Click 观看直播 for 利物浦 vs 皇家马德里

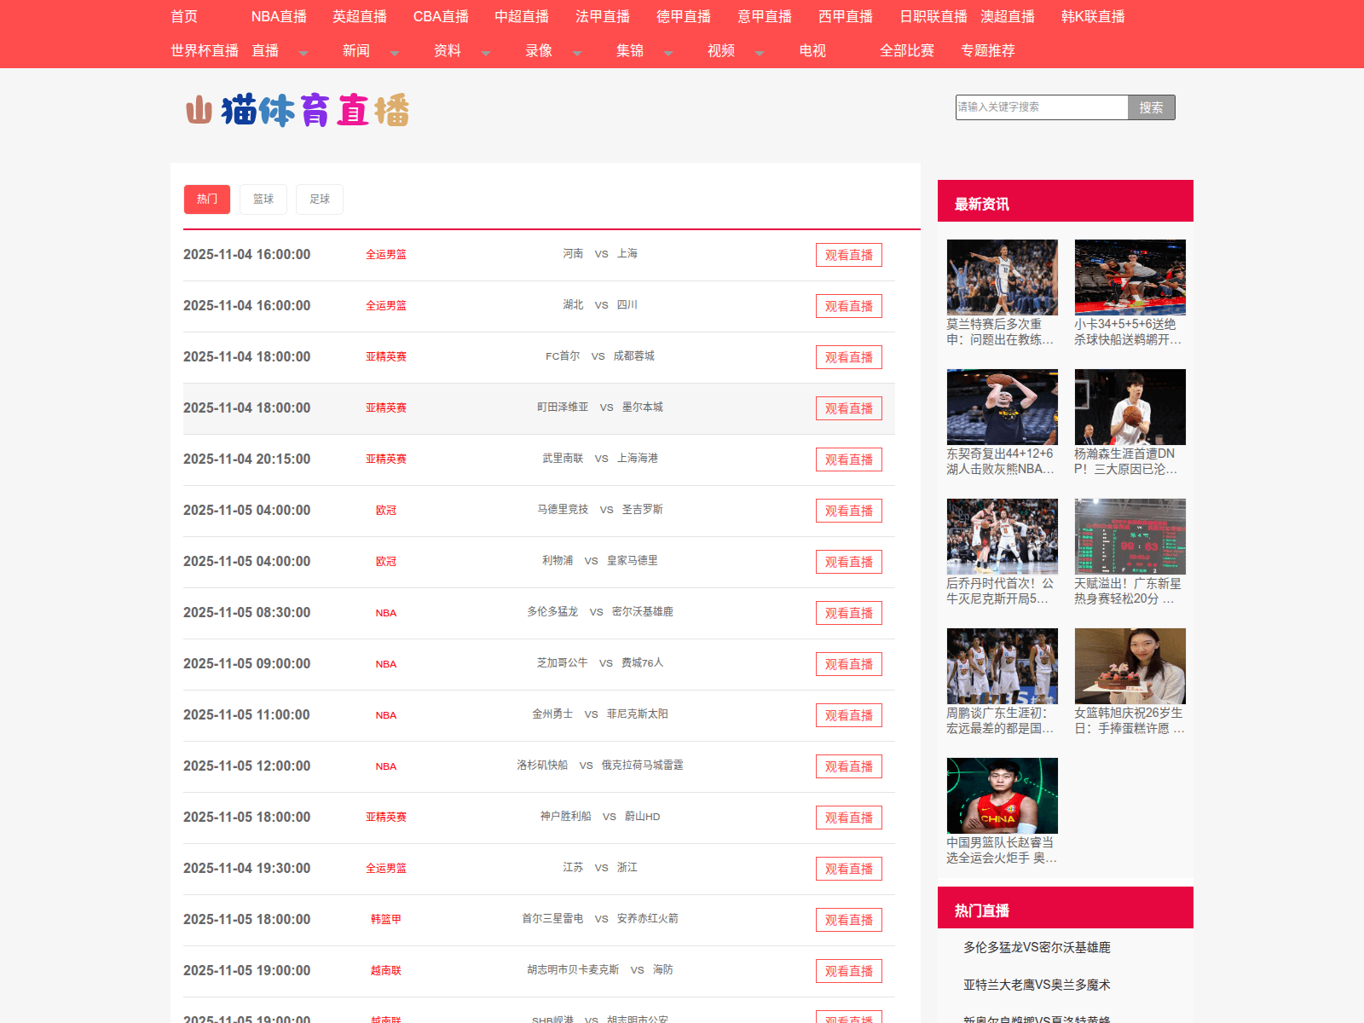tap(848, 562)
